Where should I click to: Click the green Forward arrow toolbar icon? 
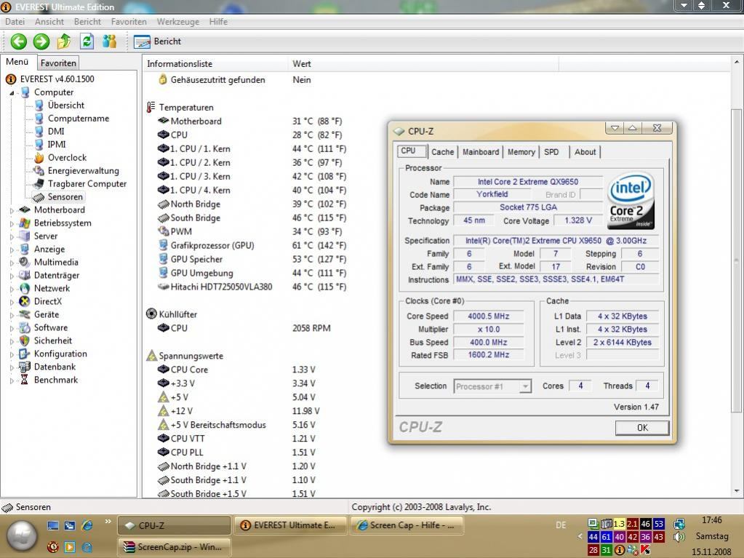(41, 41)
